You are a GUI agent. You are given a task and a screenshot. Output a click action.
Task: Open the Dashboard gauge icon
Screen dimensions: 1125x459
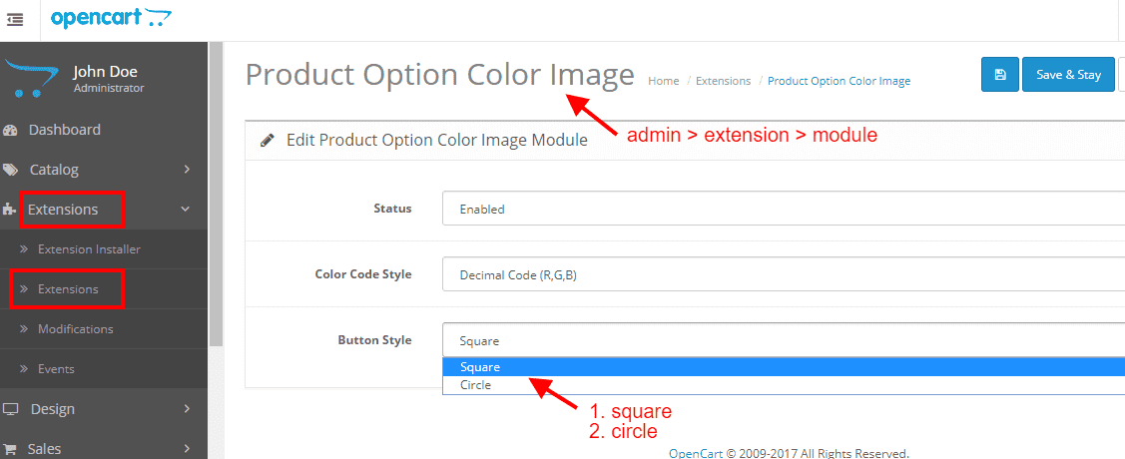pyautogui.click(x=10, y=131)
